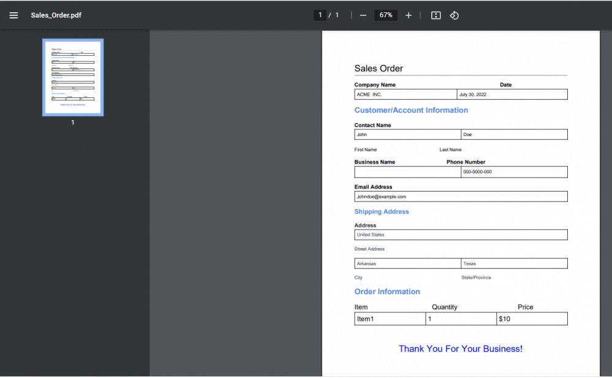Click the current page number field
This screenshot has width=612, height=378.
pyautogui.click(x=320, y=15)
